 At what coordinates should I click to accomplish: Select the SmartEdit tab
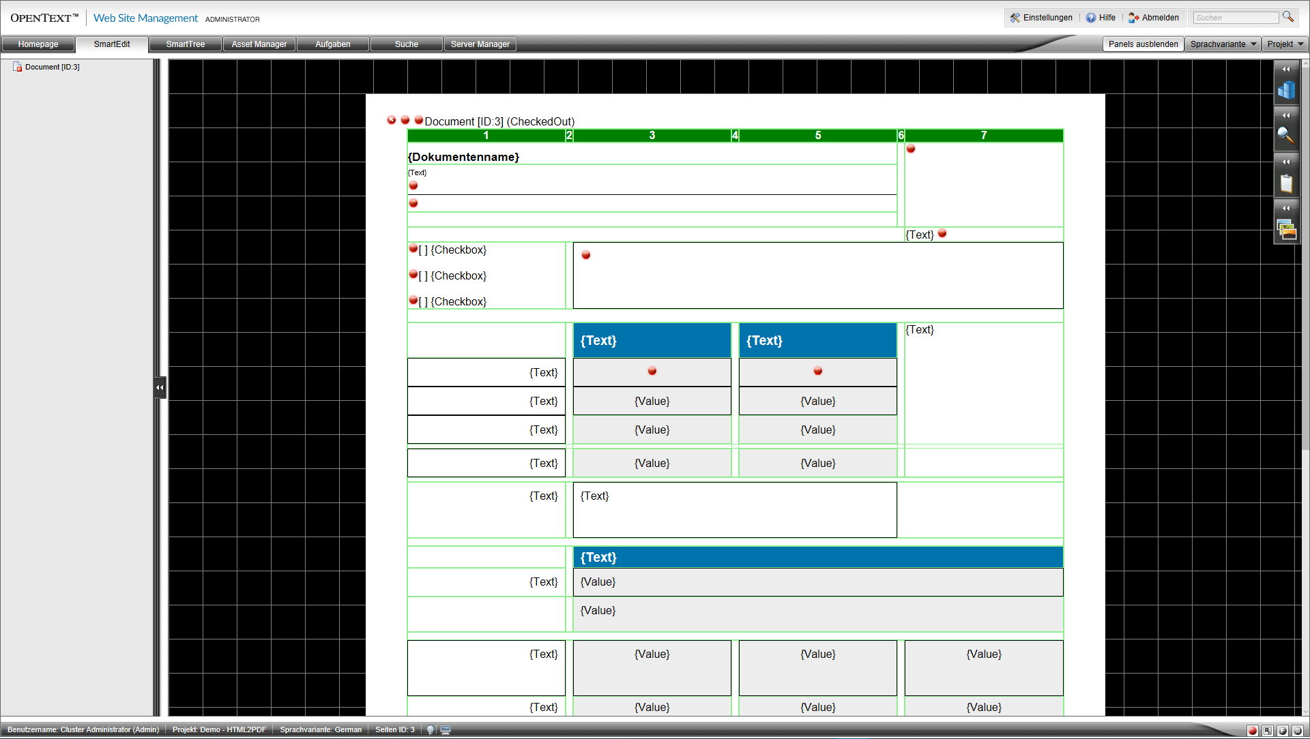112,44
